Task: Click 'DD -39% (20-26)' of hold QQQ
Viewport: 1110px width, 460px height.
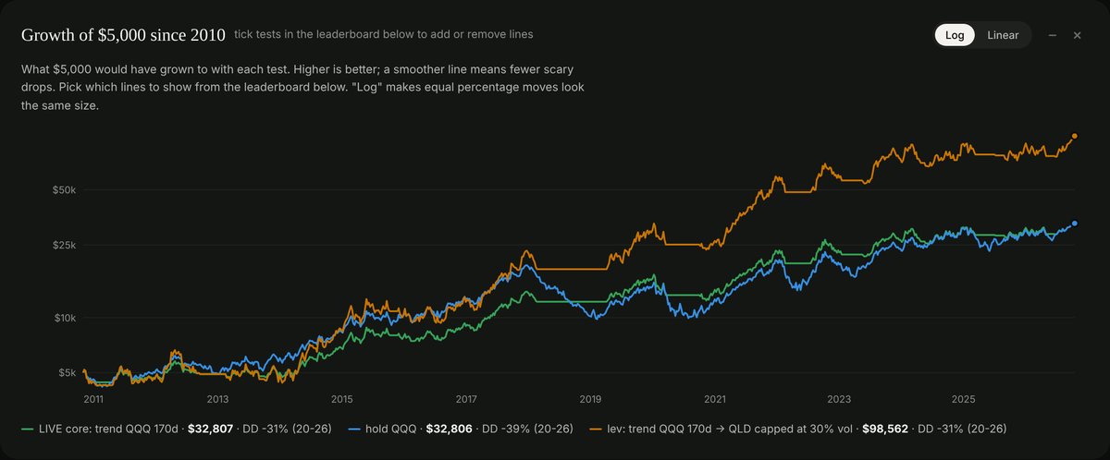Action: click(527, 429)
